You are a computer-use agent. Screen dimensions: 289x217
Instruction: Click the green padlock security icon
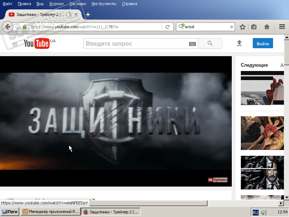click(x=25, y=27)
